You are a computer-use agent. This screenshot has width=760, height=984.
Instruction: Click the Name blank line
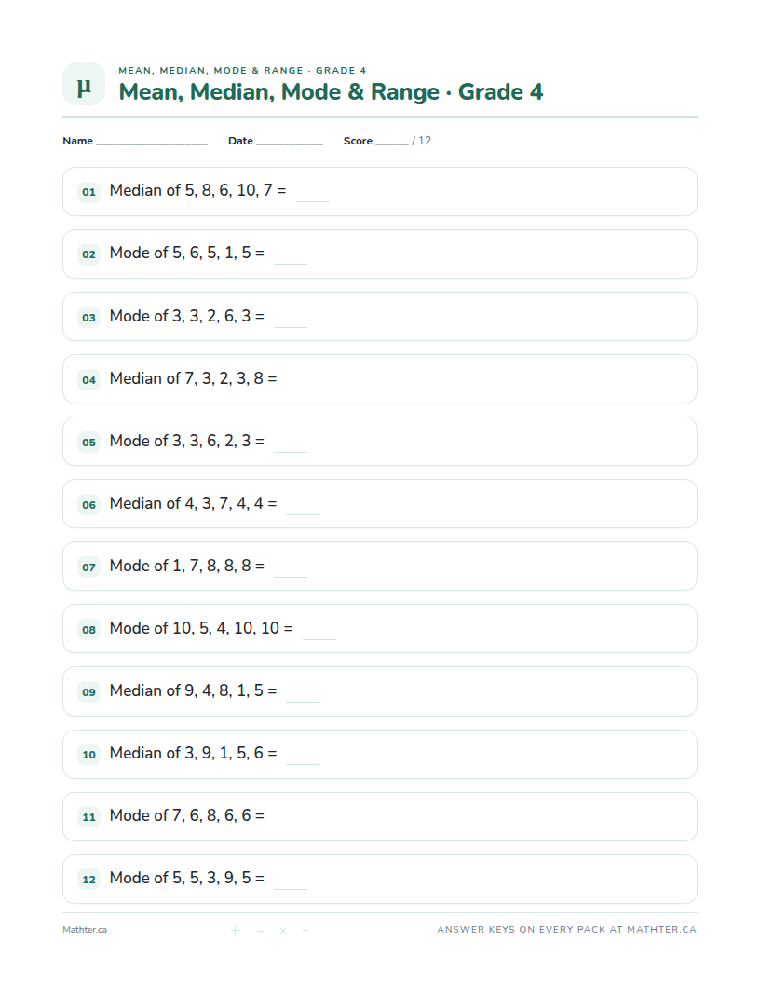pos(152,143)
